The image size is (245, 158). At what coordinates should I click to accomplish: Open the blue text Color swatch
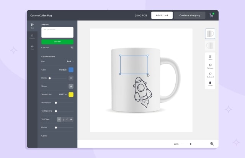tap(71, 70)
